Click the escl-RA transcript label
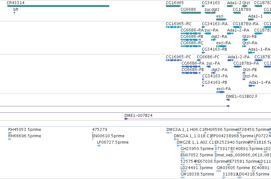 [x=224, y=43]
